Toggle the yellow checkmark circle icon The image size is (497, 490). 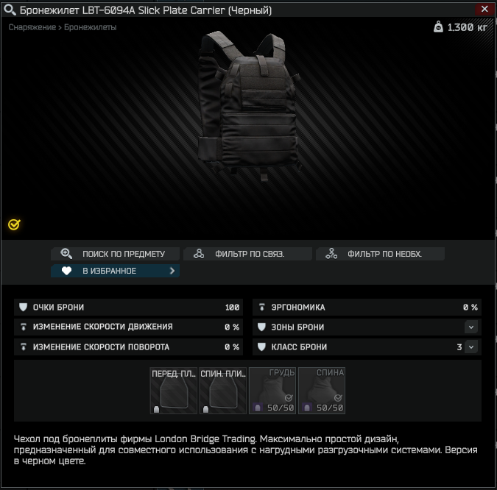pos(14,224)
